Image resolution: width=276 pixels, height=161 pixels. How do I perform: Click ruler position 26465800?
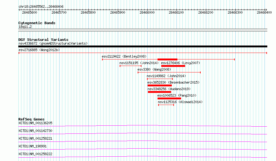[88, 12]
